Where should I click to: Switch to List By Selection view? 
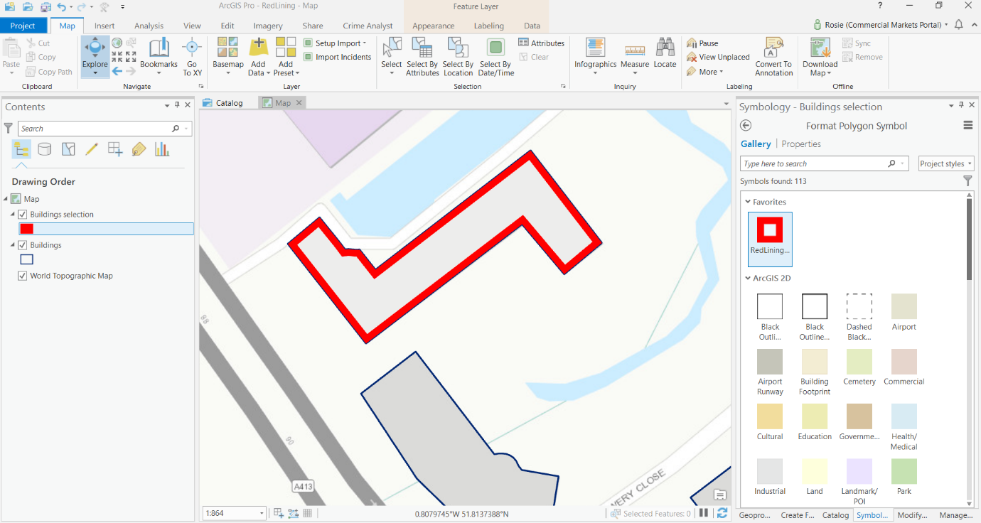(x=68, y=149)
